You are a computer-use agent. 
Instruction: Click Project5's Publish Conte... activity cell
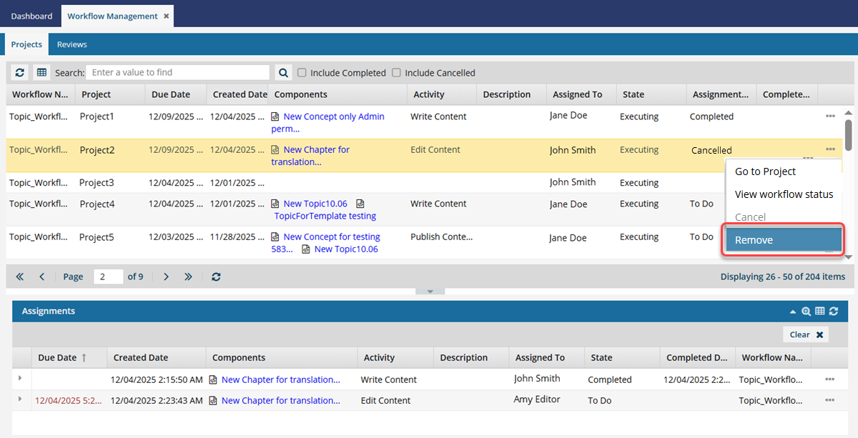pos(442,237)
